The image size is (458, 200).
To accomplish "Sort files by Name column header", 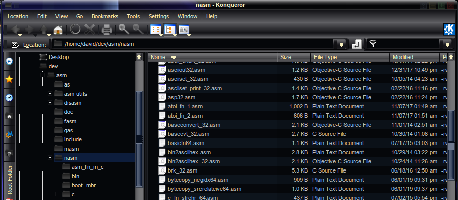I will tap(213, 57).
